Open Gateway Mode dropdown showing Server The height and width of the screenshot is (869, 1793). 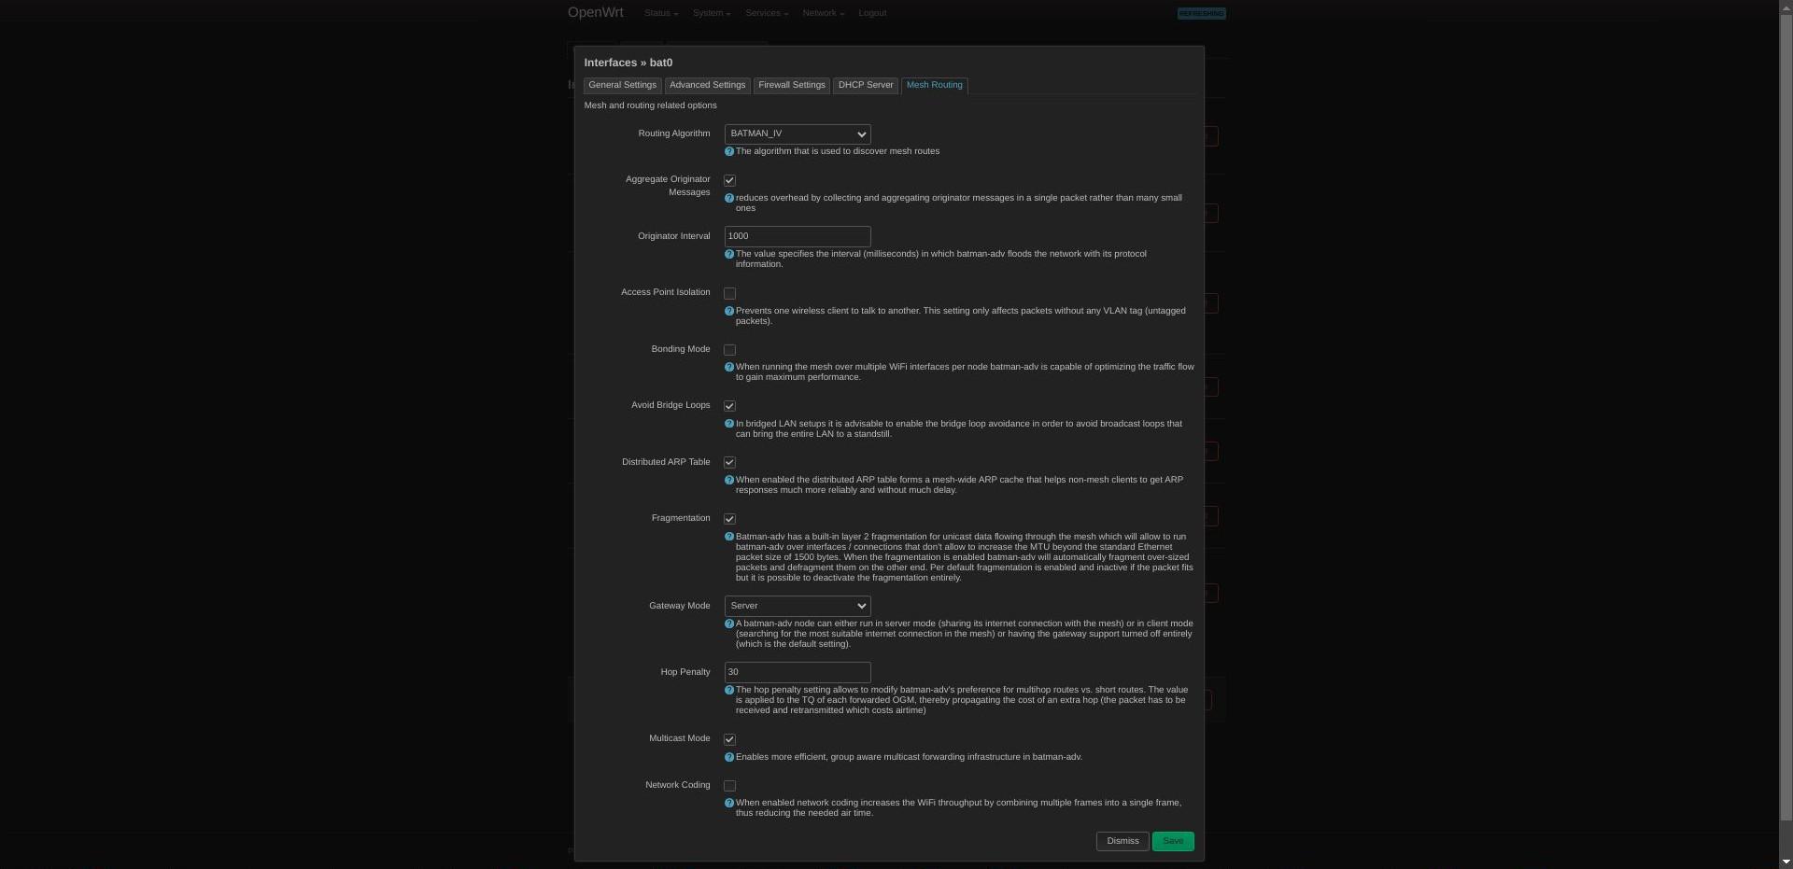click(798, 606)
